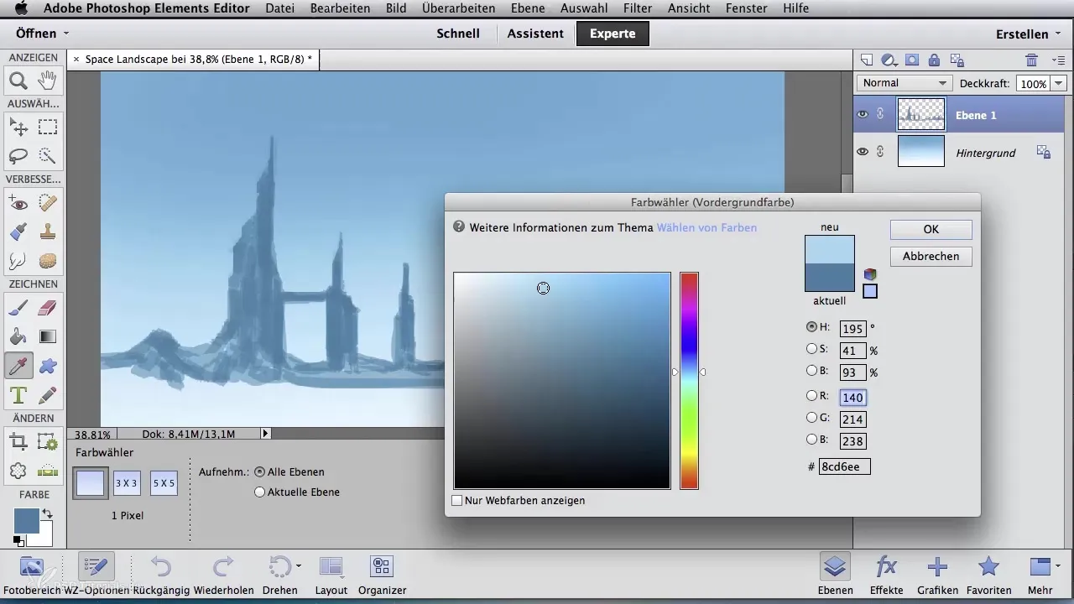
Task: Select the Red Eye Removal tool
Action: point(18,203)
